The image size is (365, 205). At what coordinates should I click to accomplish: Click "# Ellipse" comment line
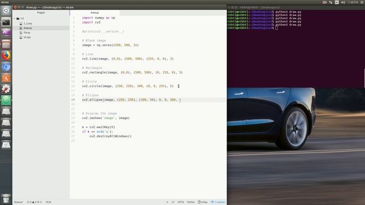coord(90,95)
